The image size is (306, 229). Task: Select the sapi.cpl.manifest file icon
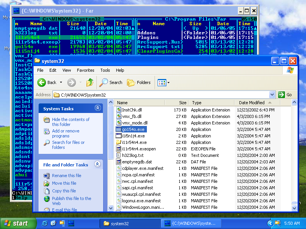point(119,188)
